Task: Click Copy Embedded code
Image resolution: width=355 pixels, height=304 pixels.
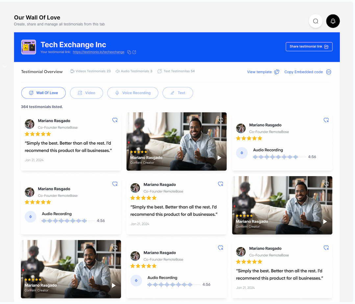Action: click(x=304, y=72)
